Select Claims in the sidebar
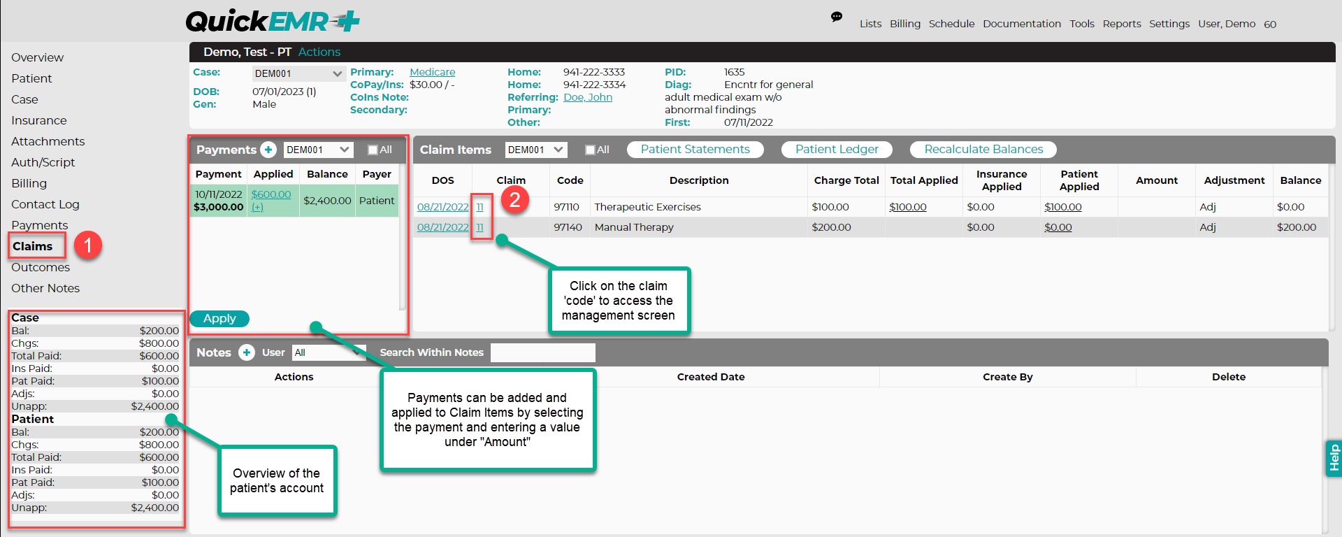This screenshot has height=537, width=1342. (32, 246)
